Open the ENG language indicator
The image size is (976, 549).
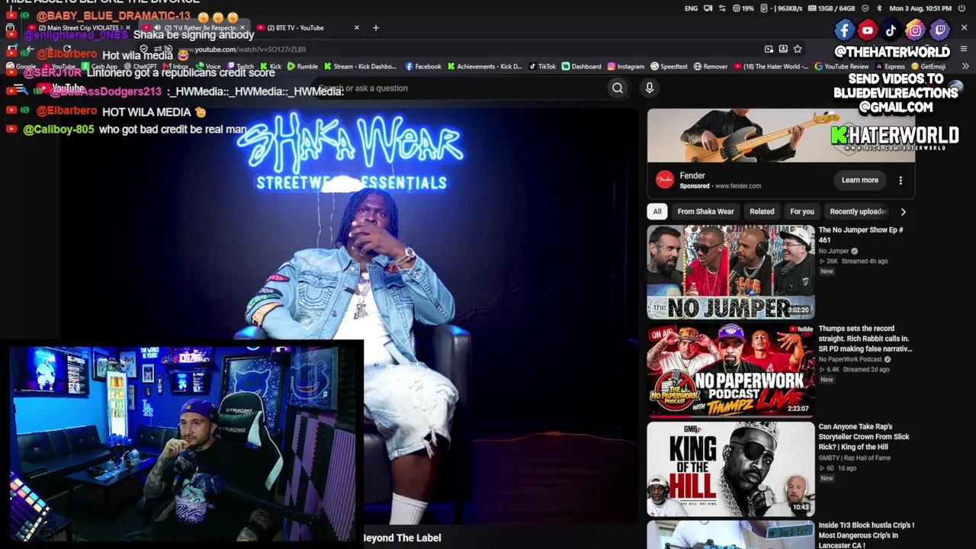click(691, 8)
